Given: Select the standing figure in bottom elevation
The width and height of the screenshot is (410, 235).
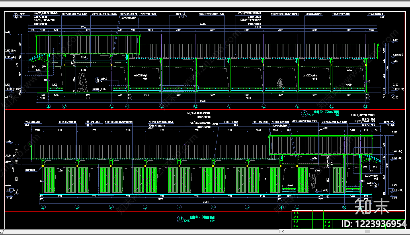Looking at the screenshot, I should tap(313, 183).
